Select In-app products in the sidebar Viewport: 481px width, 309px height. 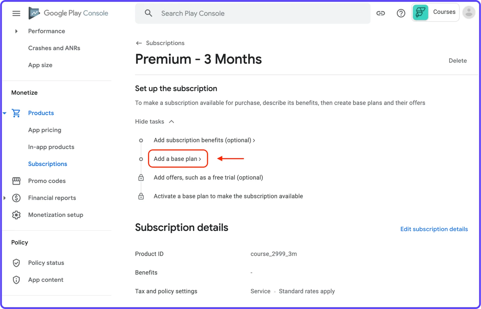[51, 147]
